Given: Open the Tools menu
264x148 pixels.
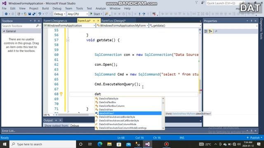Looking at the screenshot, I should coord(80,8).
